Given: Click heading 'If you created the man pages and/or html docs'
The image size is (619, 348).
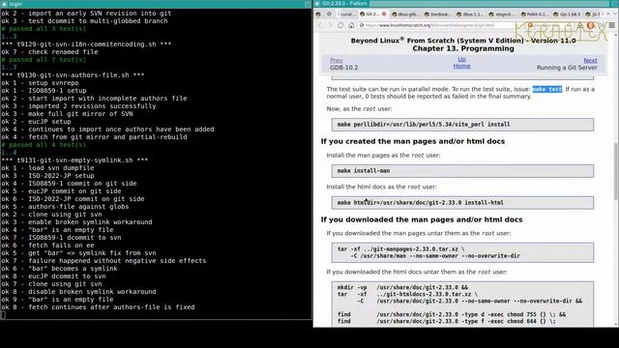Looking at the screenshot, I should tap(413, 141).
